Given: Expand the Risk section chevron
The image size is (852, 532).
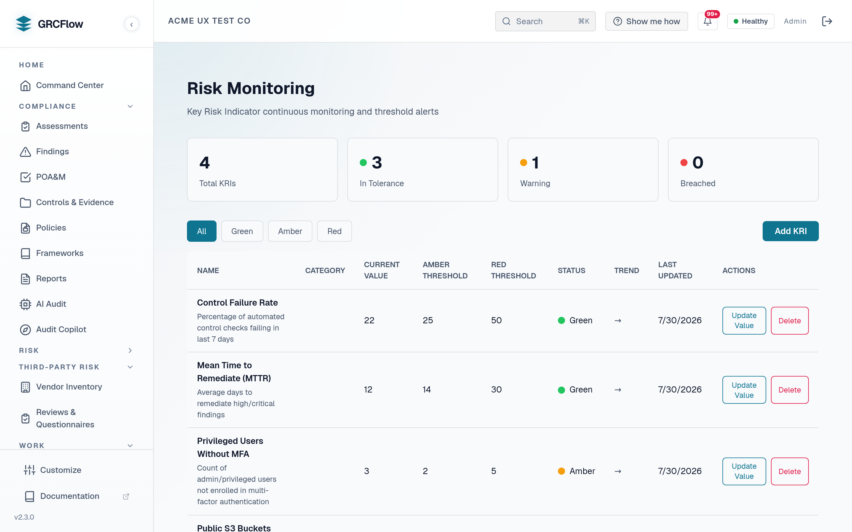Looking at the screenshot, I should 130,351.
